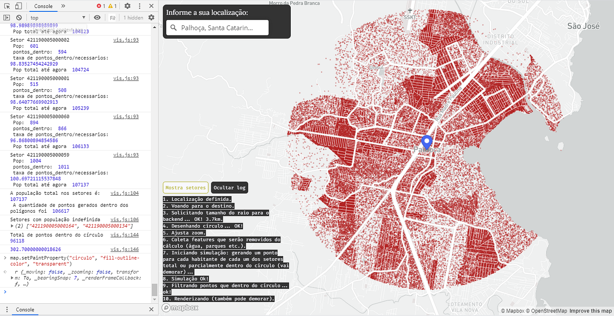This screenshot has width=614, height=316.
Task: Open the top JavaScript context dropdown
Action: coord(58,18)
